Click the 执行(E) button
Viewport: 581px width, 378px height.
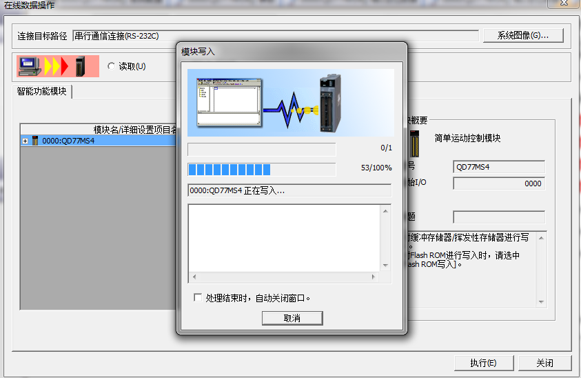(x=482, y=363)
